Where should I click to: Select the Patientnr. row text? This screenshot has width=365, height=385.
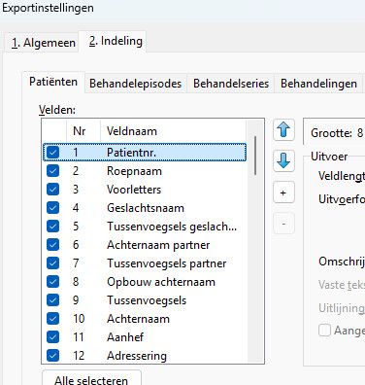pos(131,153)
